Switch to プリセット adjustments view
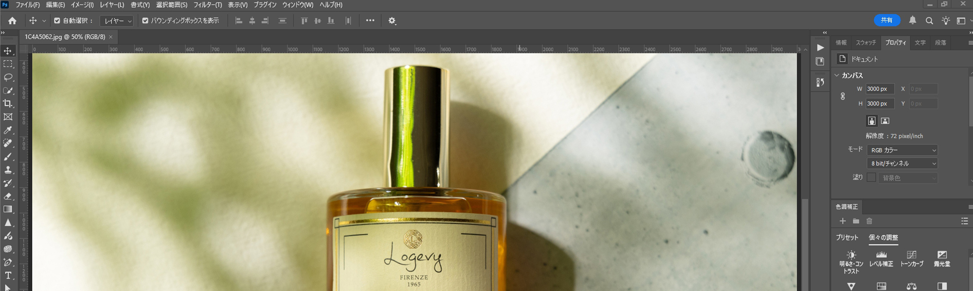Viewport: 973px width, 291px height. coord(847,238)
